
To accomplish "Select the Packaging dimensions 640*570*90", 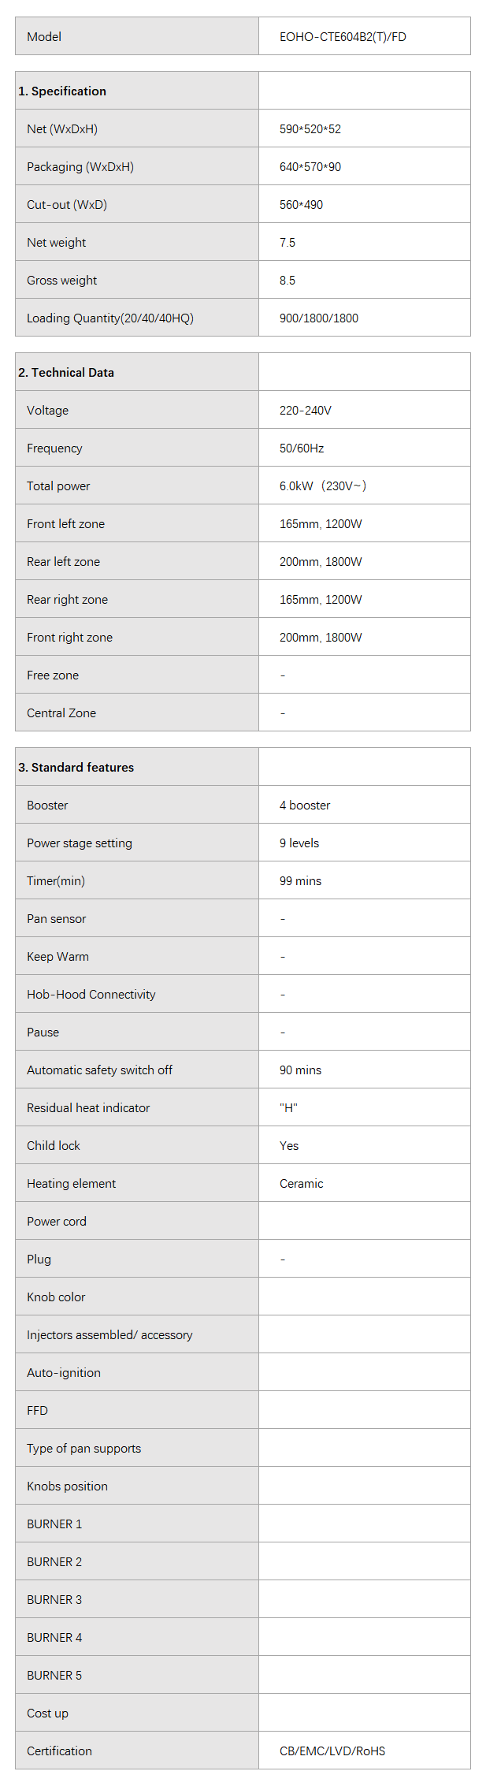I will point(310,167).
